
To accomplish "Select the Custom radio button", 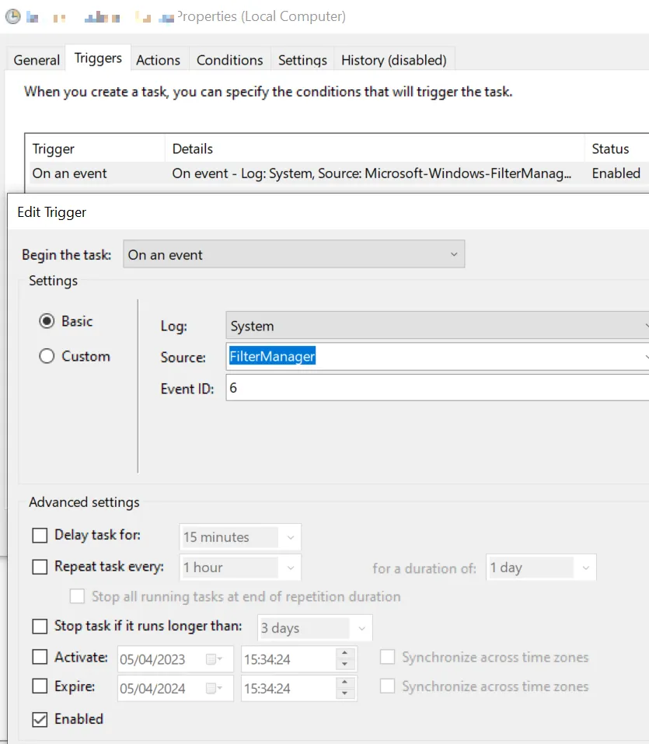I will pos(47,356).
